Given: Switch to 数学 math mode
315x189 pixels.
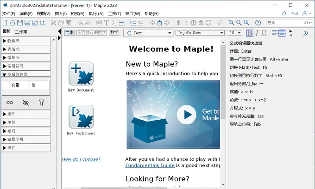Looking at the screenshot, I should click(x=114, y=32).
